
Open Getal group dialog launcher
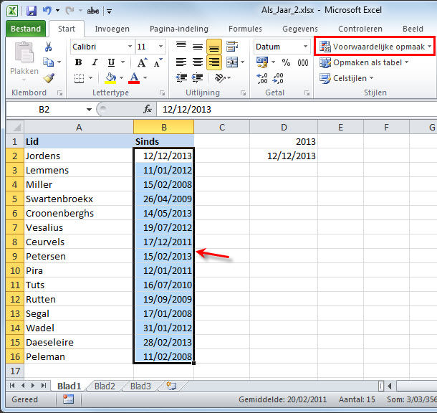[307, 93]
